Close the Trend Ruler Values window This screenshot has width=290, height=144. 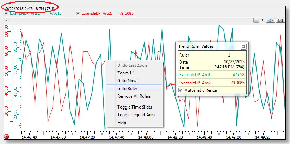(243, 46)
